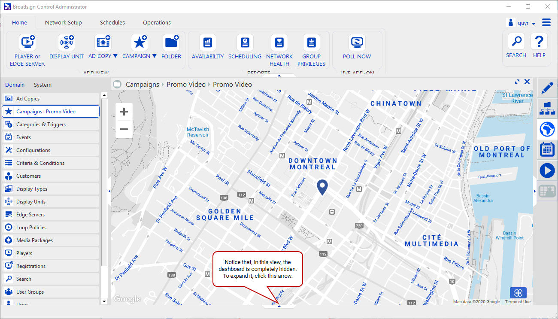Image resolution: width=558 pixels, height=319 pixels.
Task: Click the view expand arrows icon
Action: pos(517,82)
